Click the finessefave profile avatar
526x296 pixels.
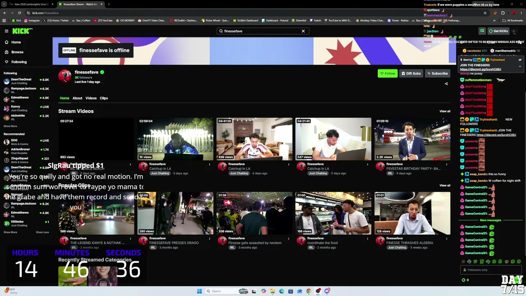65,76
